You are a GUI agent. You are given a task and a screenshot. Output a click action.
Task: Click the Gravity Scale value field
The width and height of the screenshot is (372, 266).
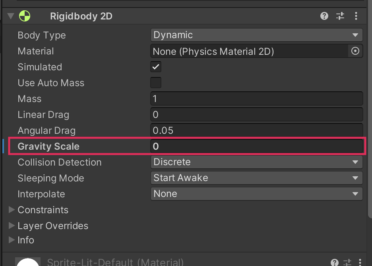click(256, 146)
